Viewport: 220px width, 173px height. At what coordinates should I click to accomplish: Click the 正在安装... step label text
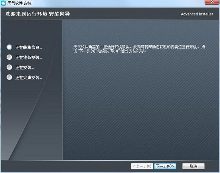(25, 67)
